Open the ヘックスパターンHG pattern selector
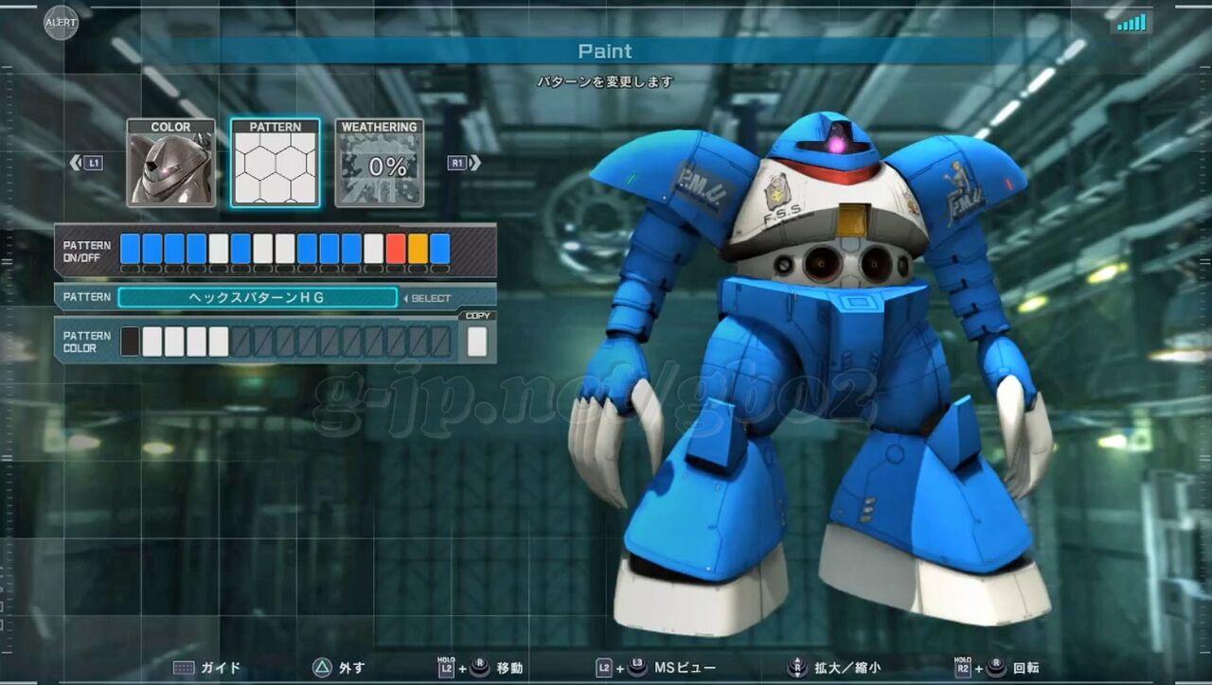This screenshot has width=1212, height=685. (258, 298)
